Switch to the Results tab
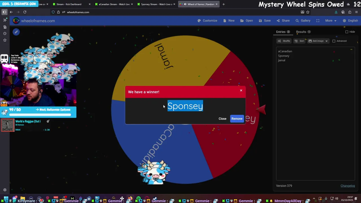The image size is (361, 203). [303, 32]
